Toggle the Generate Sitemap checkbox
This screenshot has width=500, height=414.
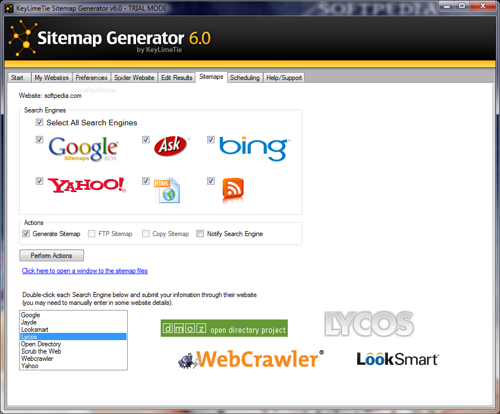tap(26, 234)
